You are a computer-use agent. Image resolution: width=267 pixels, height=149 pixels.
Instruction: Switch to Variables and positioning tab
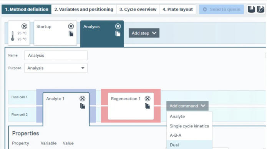[84, 9]
